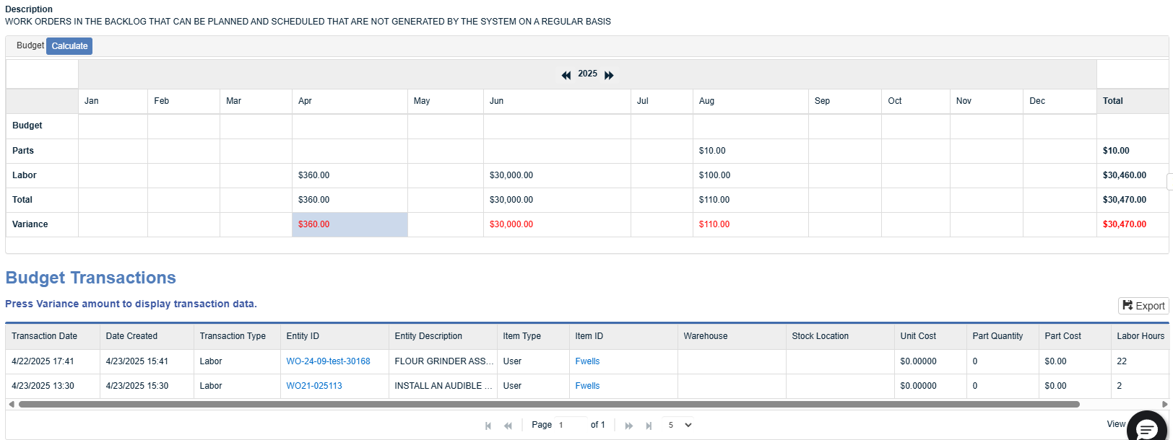This screenshot has height=440, width=1173.
Task: Sort by Transaction Date column header
Action: 44,336
